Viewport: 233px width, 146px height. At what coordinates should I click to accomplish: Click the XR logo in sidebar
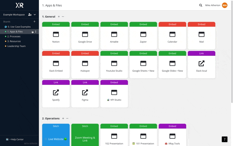tap(20, 5)
